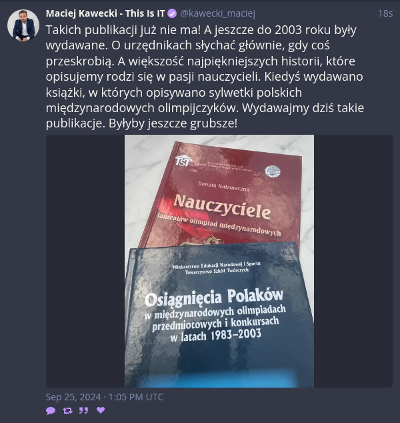Image resolution: width=400 pixels, height=423 pixels.
Task: Click the w latach 1983–2003 line on blue book
Action: pos(215,336)
